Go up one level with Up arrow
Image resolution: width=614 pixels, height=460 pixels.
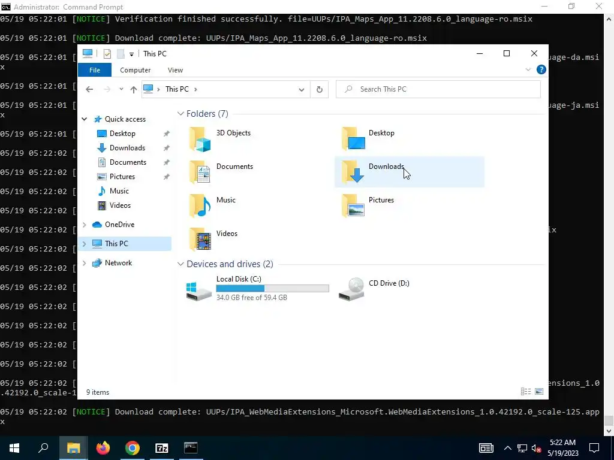coord(134,89)
